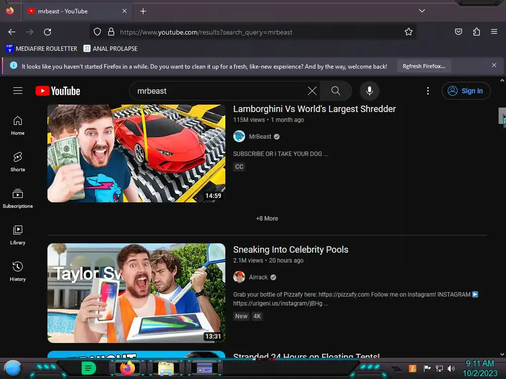
Task: Visit the MrBeast channel name link
Action: (260, 137)
